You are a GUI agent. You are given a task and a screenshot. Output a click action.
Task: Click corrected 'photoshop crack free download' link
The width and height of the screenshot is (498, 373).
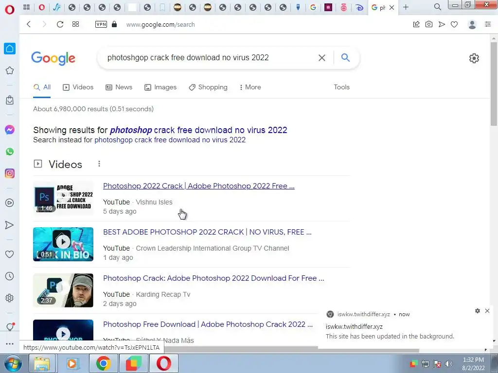tap(198, 130)
